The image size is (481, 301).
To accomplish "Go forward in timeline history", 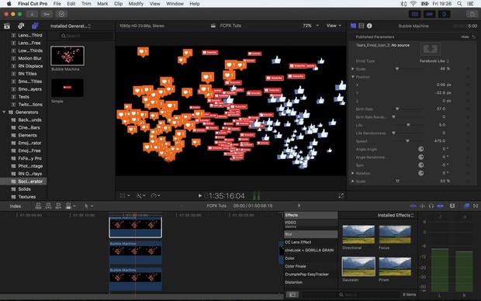I will 299,206.
